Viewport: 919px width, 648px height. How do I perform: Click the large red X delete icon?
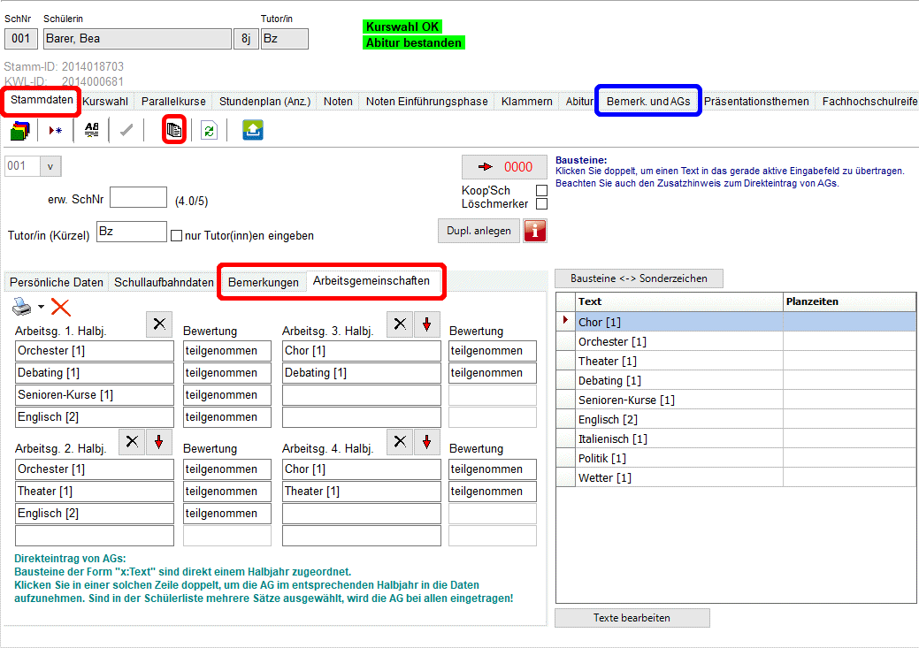(x=61, y=308)
